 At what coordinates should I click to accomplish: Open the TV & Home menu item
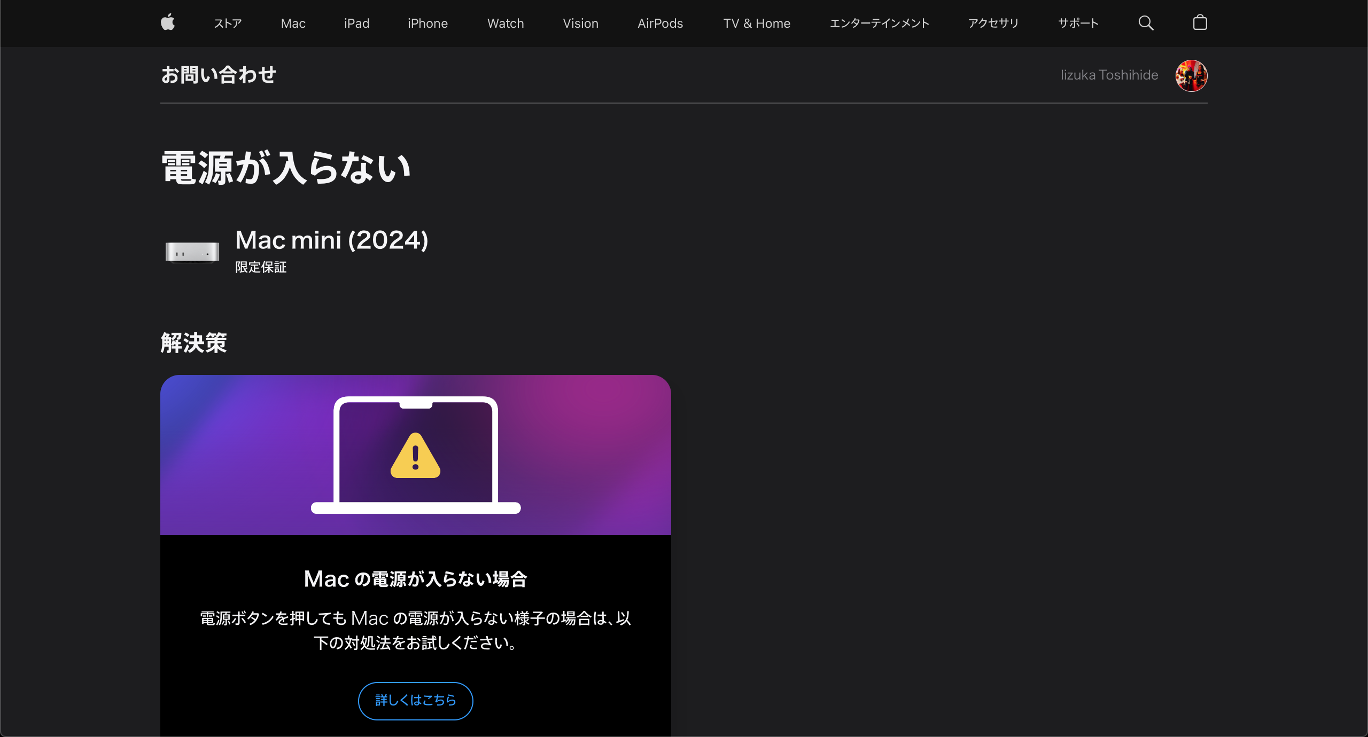(757, 23)
